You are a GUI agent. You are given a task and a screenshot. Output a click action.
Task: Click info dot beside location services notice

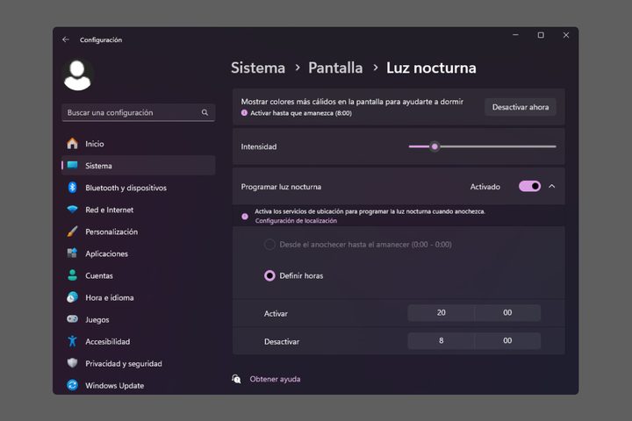tap(245, 217)
